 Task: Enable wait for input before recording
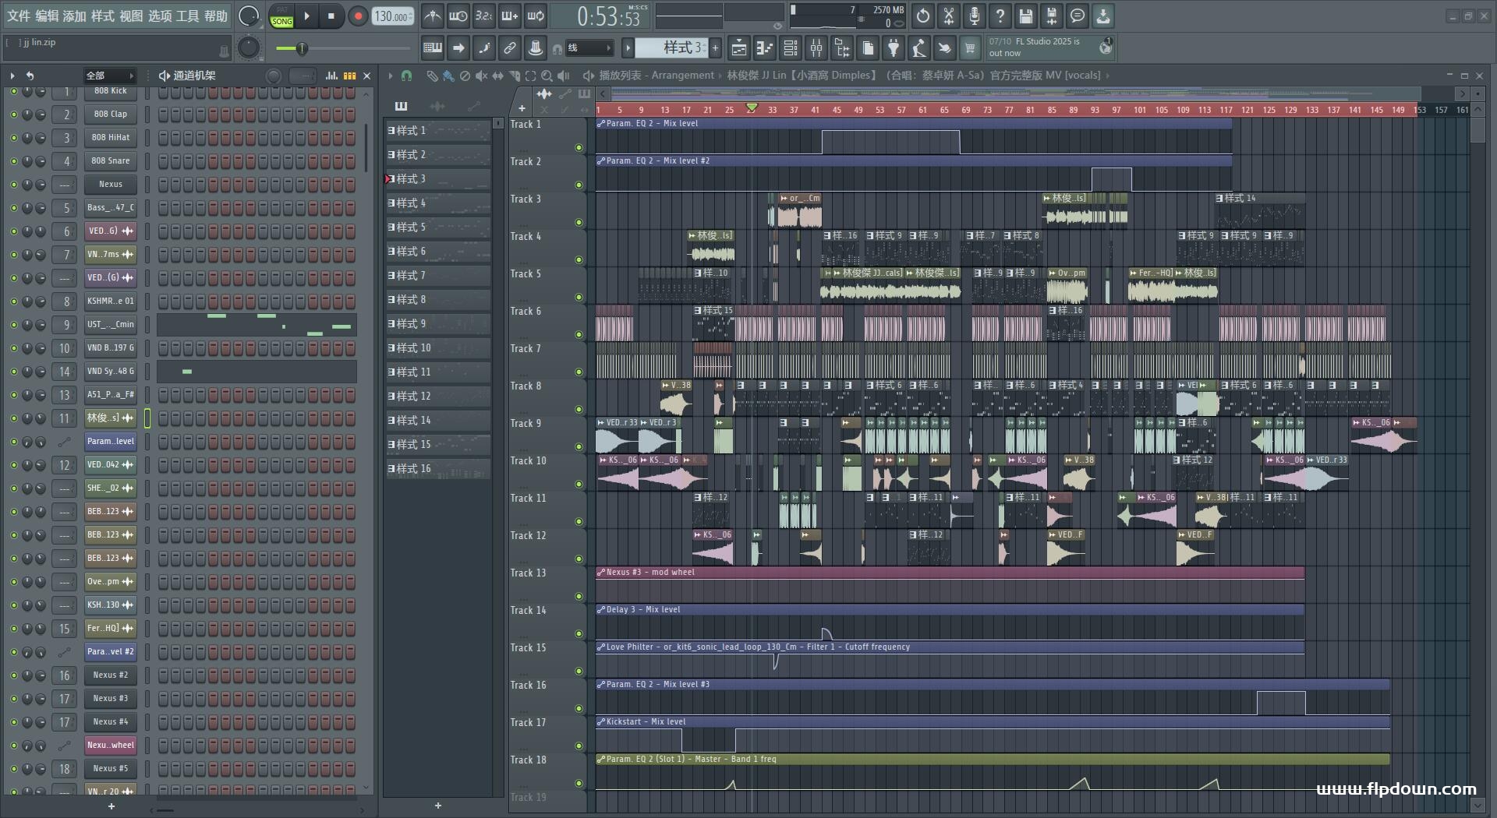point(458,16)
